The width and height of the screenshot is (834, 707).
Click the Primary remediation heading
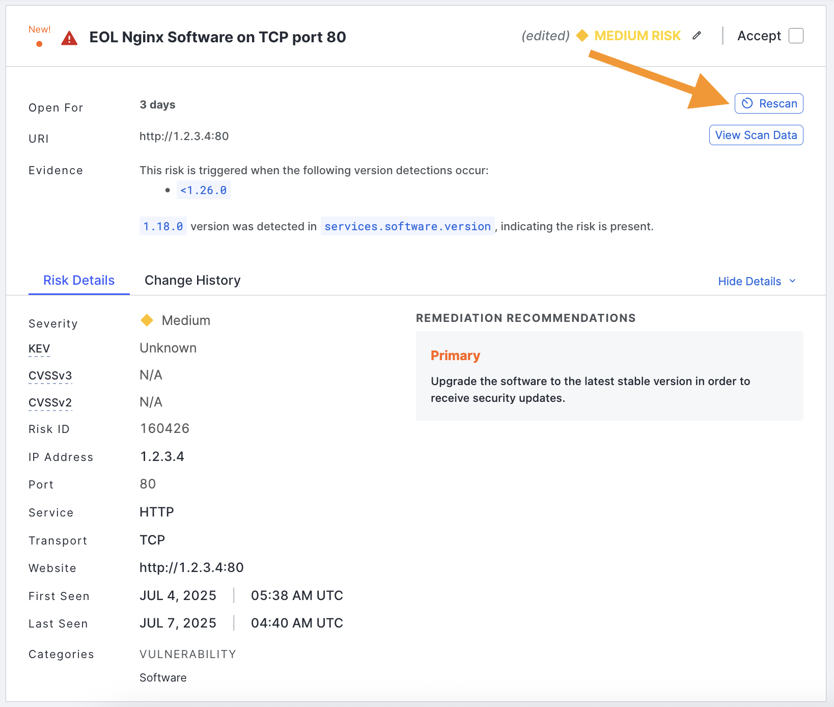(456, 356)
